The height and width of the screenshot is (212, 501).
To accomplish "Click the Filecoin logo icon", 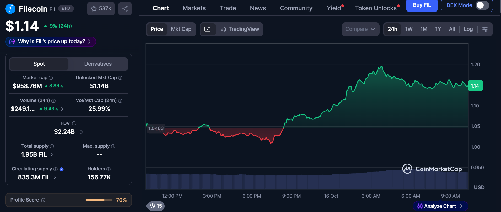I will pyautogui.click(x=10, y=9).
